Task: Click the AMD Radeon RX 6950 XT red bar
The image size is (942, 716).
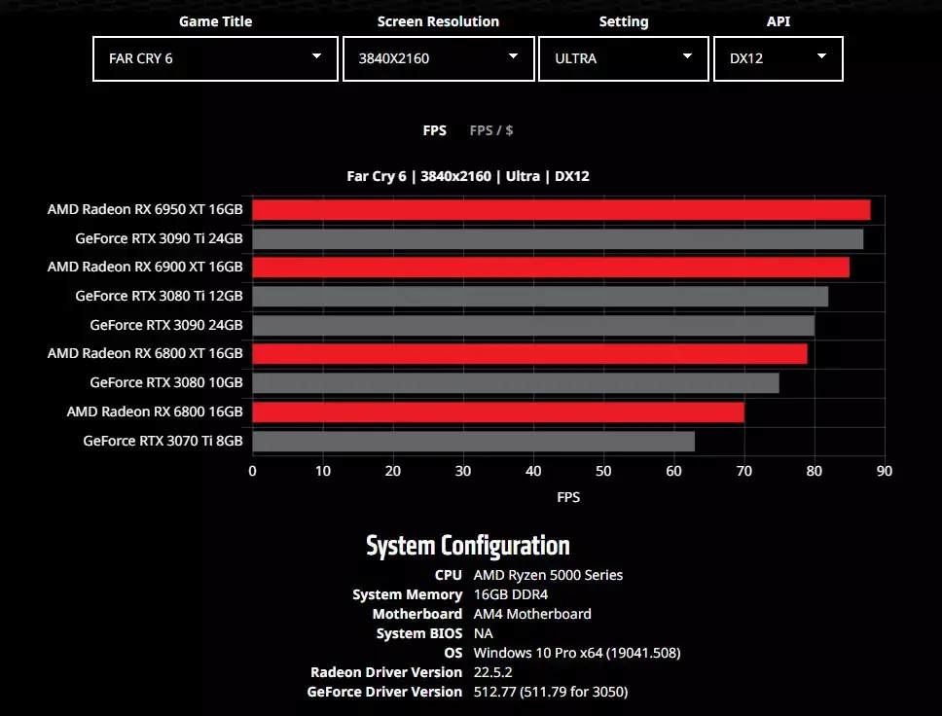Action: click(562, 209)
